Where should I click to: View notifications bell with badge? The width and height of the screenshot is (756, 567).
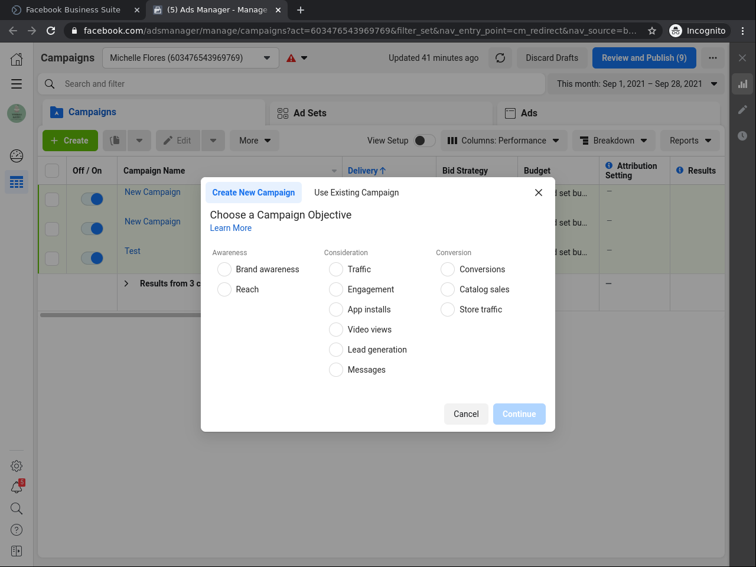click(x=17, y=487)
